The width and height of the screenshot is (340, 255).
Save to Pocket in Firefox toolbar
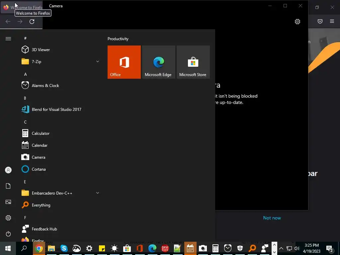pyautogui.click(x=320, y=21)
